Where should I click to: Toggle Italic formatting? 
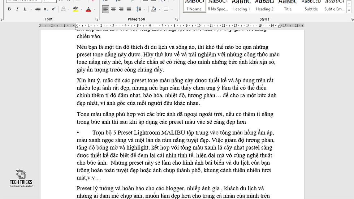click(17, 9)
